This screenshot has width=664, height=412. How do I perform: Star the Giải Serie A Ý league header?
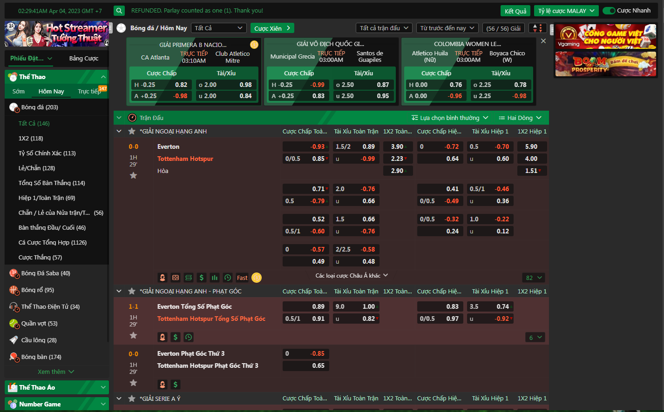[x=132, y=399]
